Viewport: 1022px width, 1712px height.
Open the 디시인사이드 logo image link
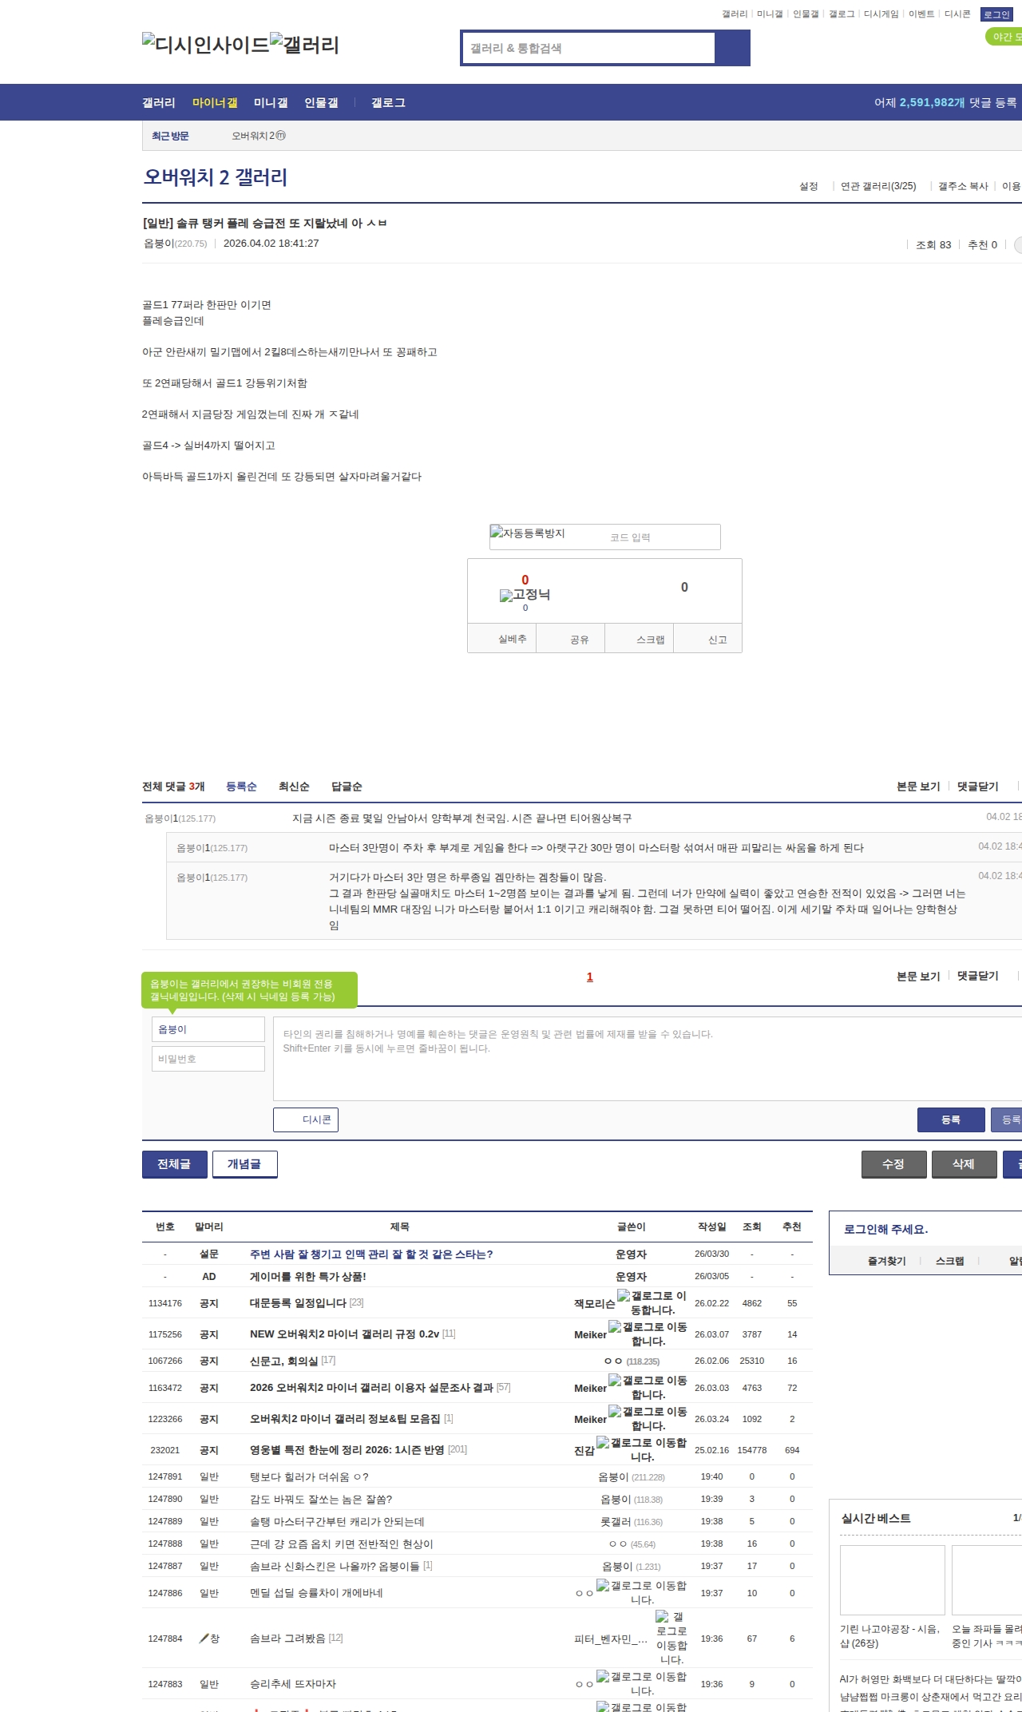pos(206,44)
